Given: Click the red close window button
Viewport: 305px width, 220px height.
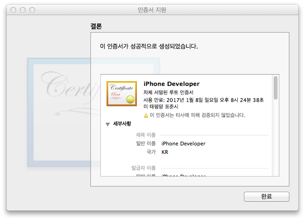Looking at the screenshot, I should tap(13, 10).
